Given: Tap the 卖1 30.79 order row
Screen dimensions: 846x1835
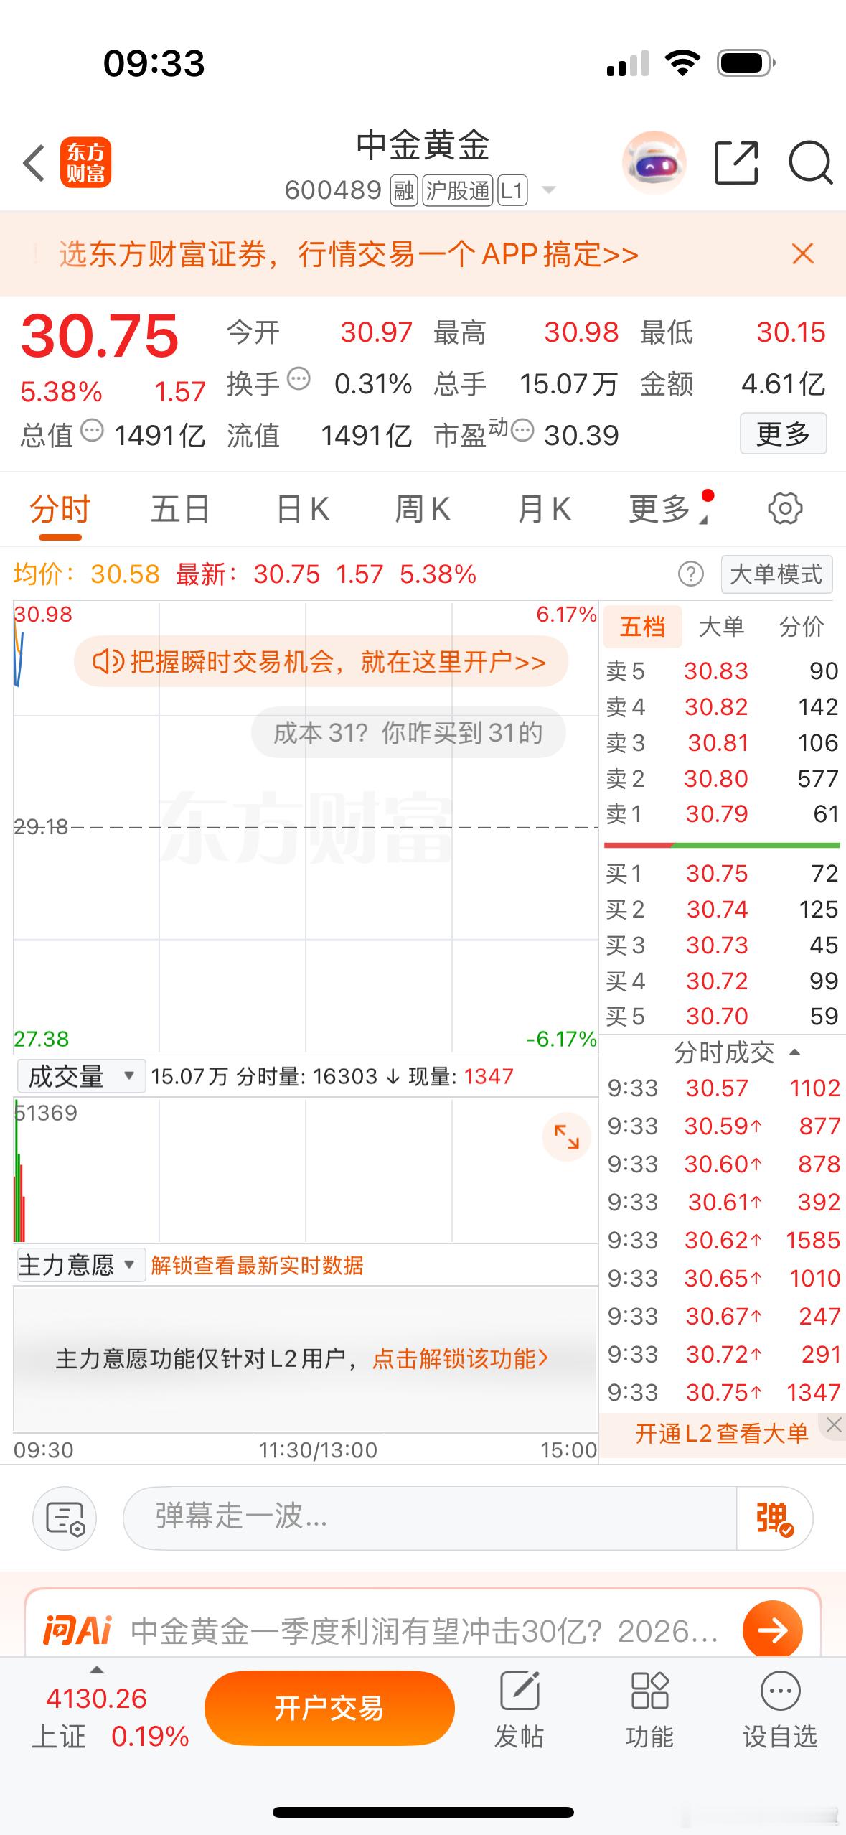Looking at the screenshot, I should coord(722,813).
